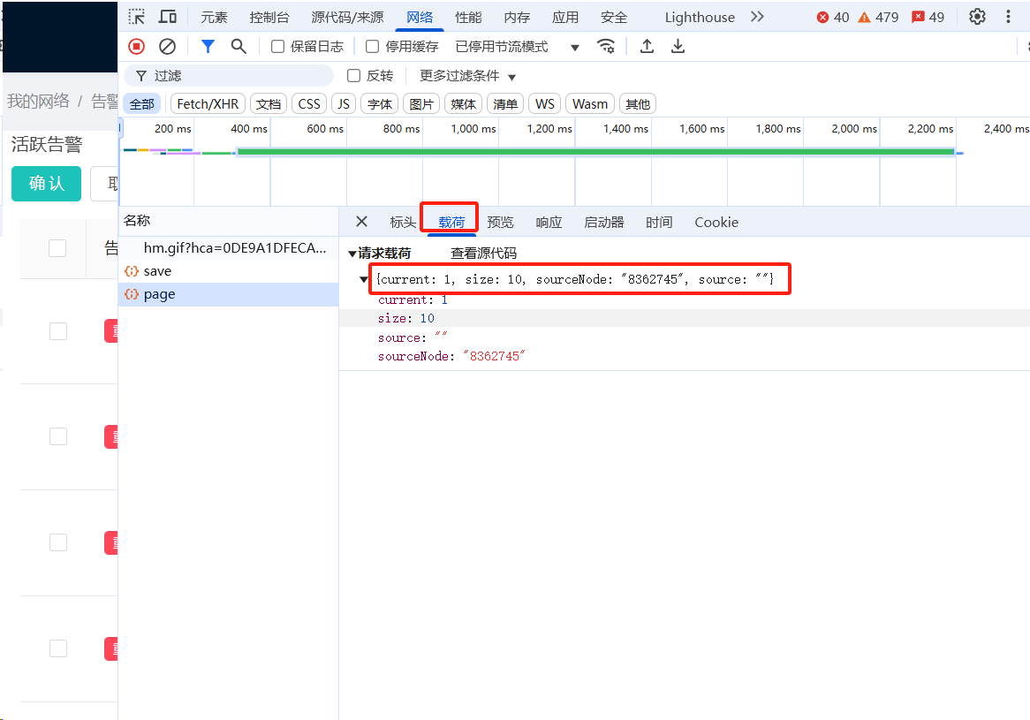
Task: Filter requests by font type
Action: click(x=380, y=103)
